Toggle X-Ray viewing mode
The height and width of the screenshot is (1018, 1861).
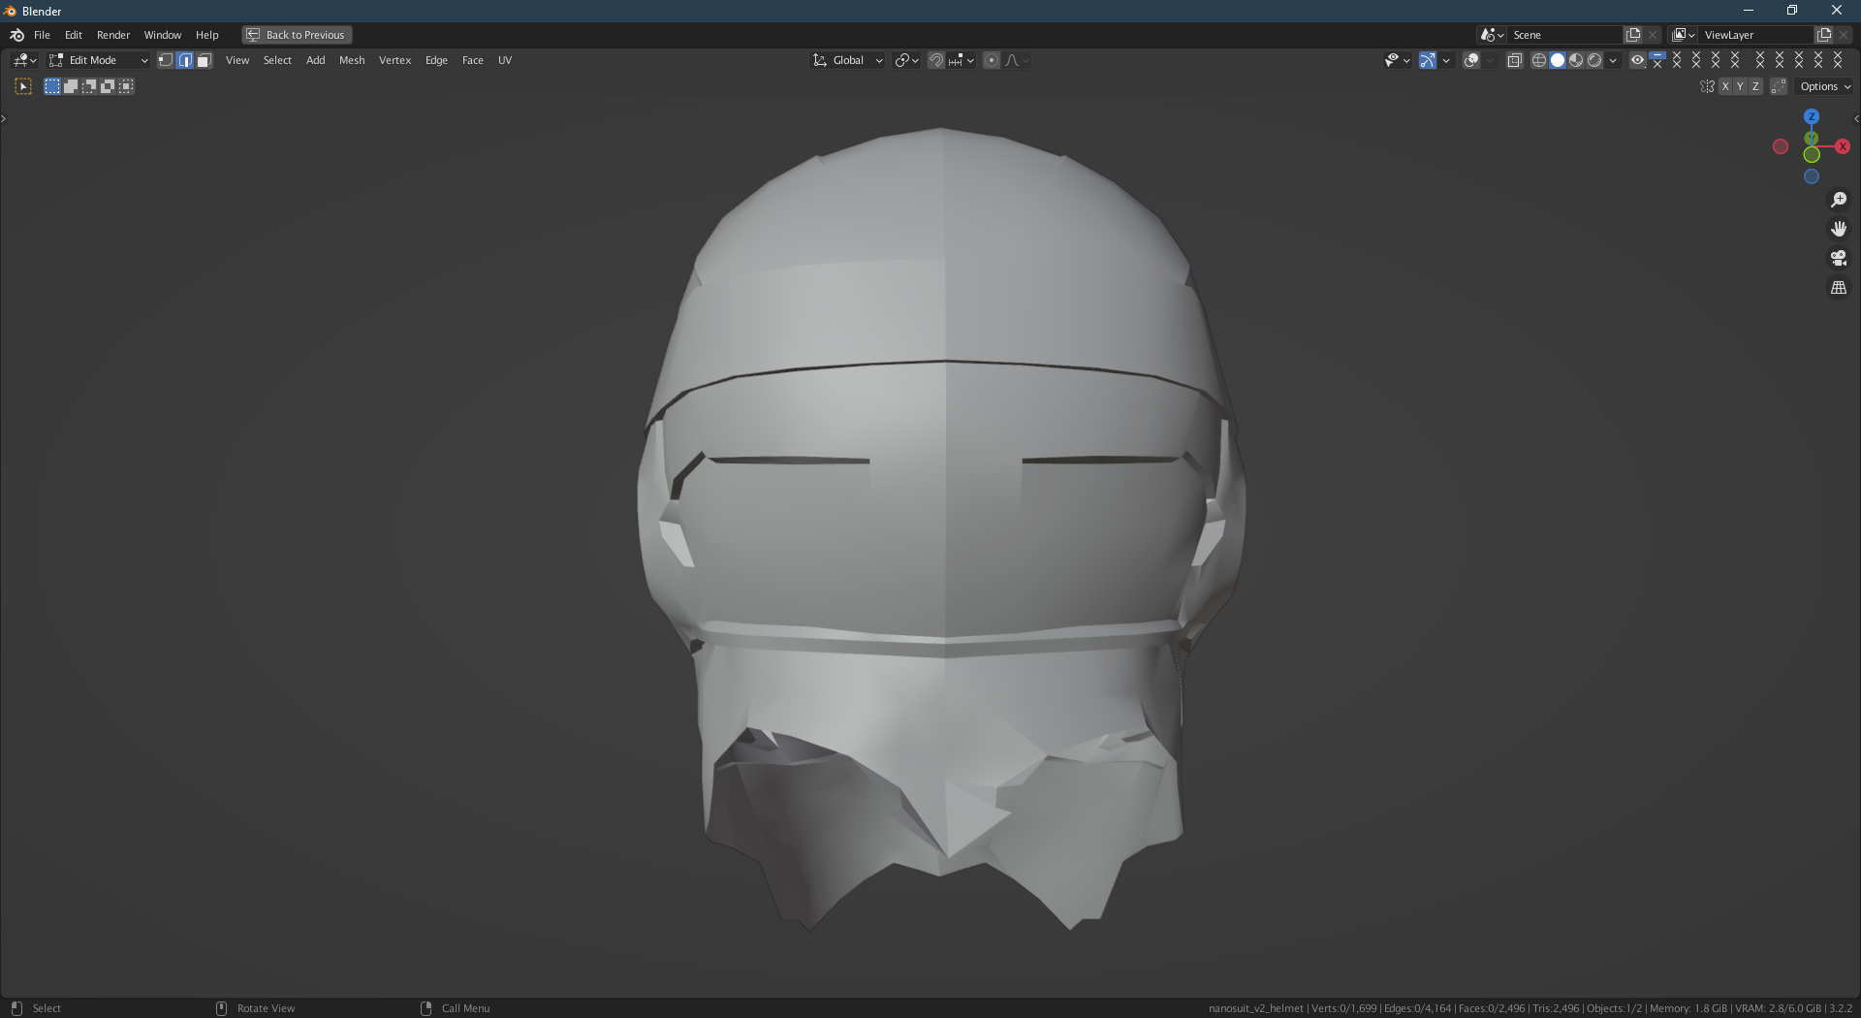coord(1515,60)
